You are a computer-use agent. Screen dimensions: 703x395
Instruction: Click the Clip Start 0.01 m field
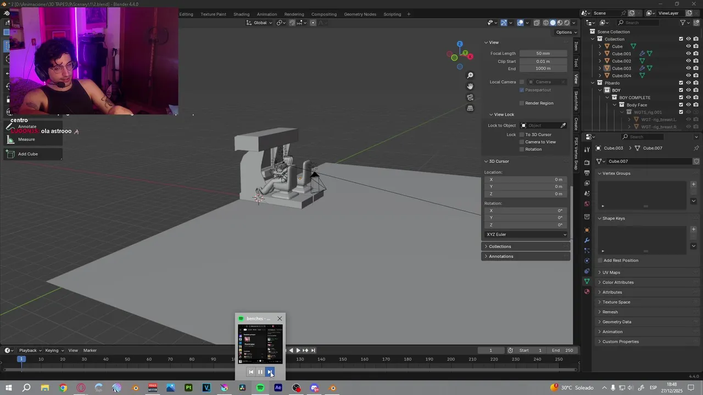click(x=543, y=61)
